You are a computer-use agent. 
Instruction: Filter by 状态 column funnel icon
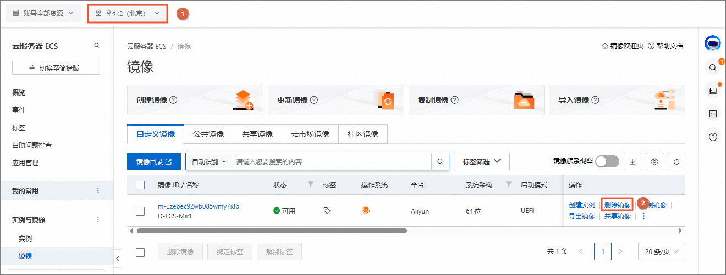(x=310, y=184)
